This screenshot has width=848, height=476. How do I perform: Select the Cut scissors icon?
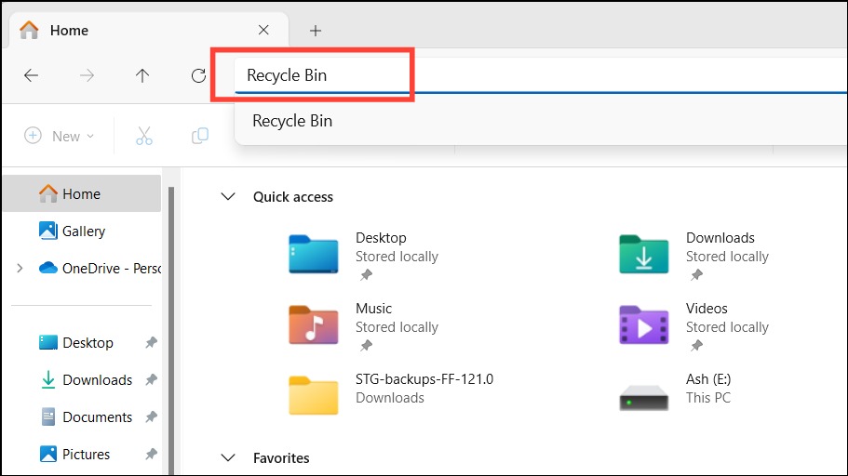pyautogui.click(x=144, y=136)
